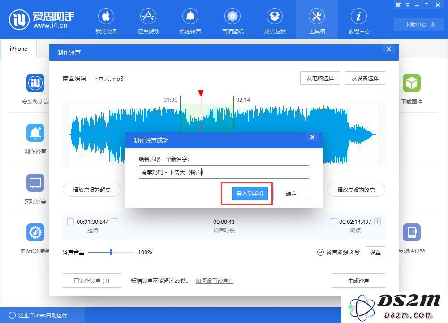Click the 100% volume value
448x323 pixels.
pyautogui.click(x=145, y=252)
